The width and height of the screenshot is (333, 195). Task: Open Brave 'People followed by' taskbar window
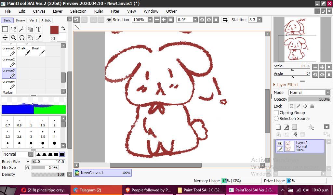click(x=149, y=190)
